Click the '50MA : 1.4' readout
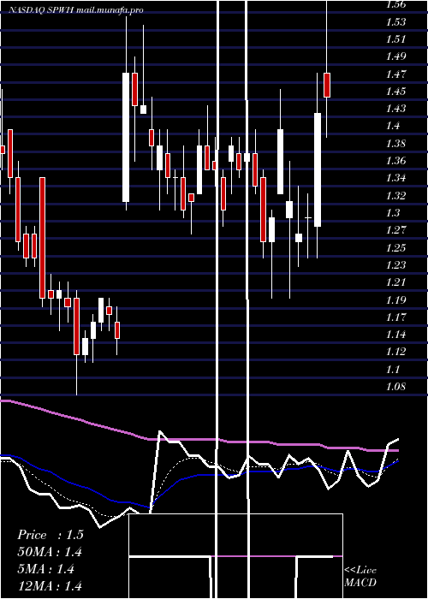428x599 pixels. coord(50,552)
